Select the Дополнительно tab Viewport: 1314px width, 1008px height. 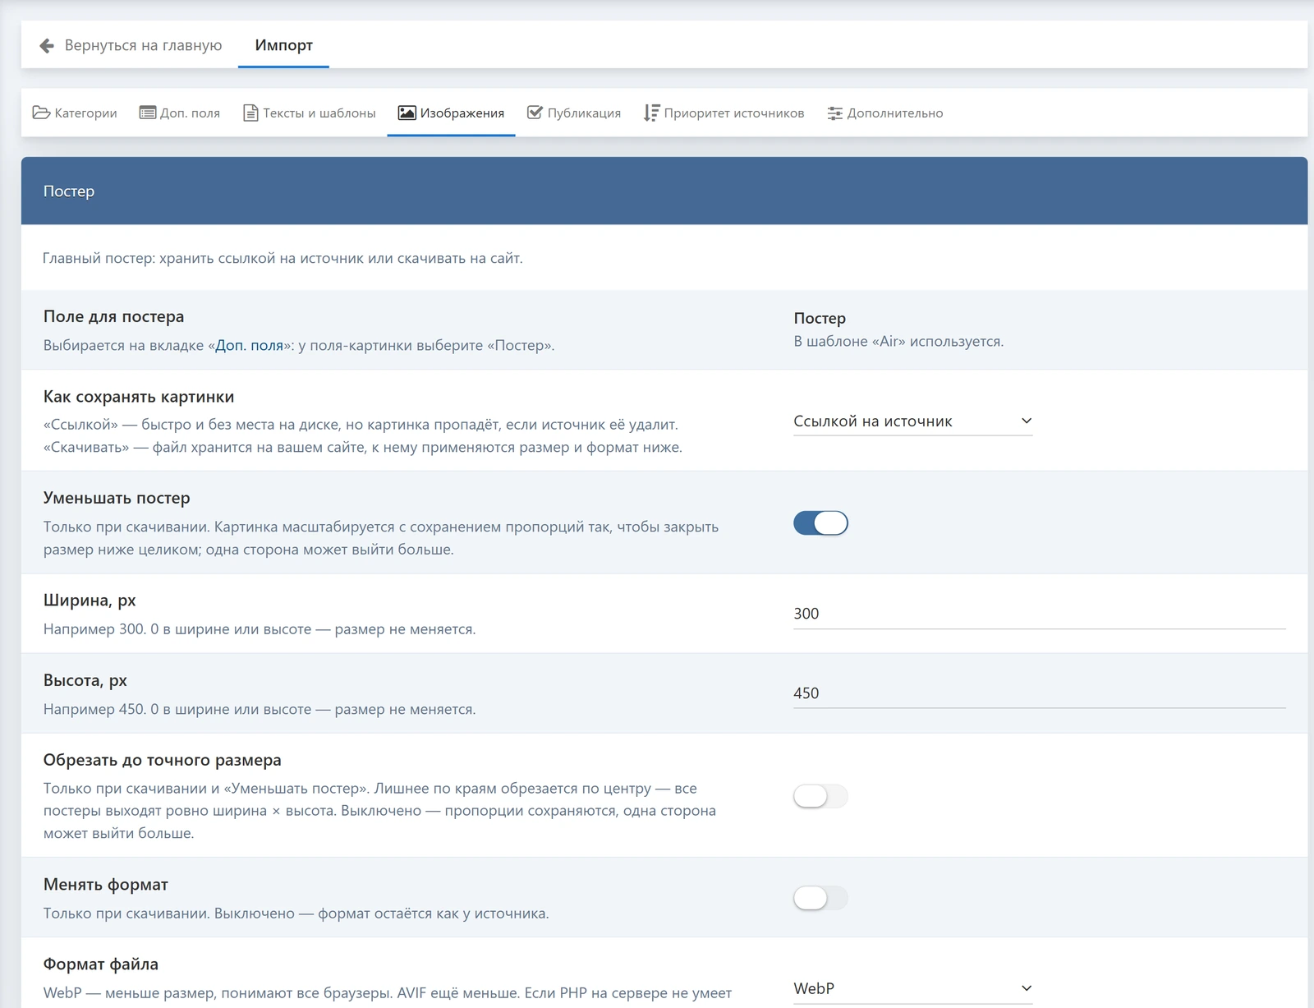pos(885,113)
